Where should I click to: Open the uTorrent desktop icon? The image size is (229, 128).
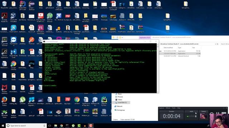tap(23, 101)
